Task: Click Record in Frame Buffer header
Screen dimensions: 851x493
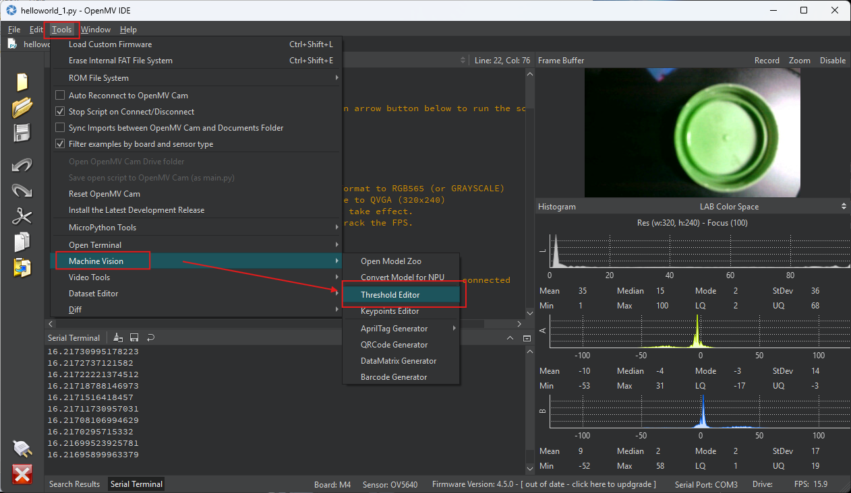Action: 767,61
